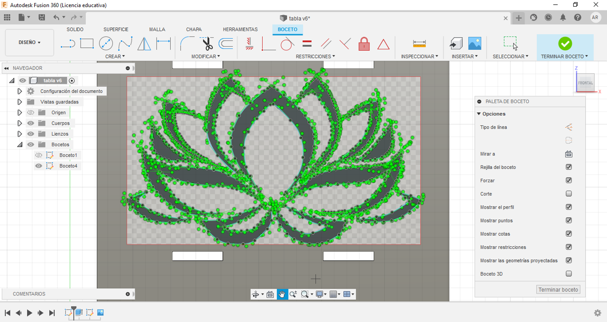Select the Mirror sketch tool
Viewport: 607px width, 322px height.
coord(144,44)
